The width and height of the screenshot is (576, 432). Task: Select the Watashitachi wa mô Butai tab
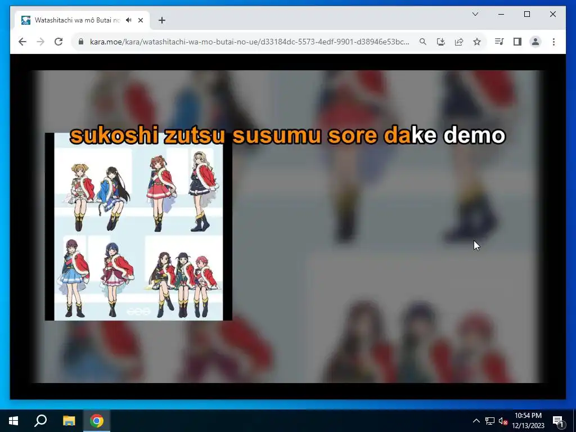82,20
